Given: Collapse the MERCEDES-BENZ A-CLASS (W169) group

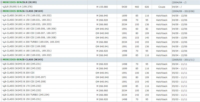Looking at the screenshot, I should (1, 11).
